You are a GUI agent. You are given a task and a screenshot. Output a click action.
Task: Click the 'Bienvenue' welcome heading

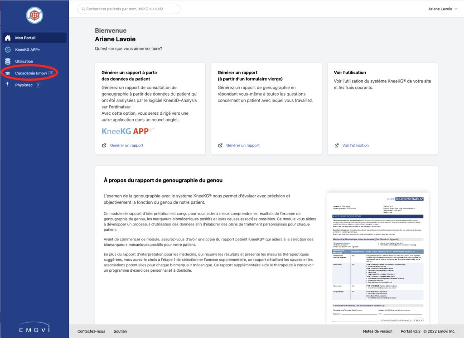(111, 30)
